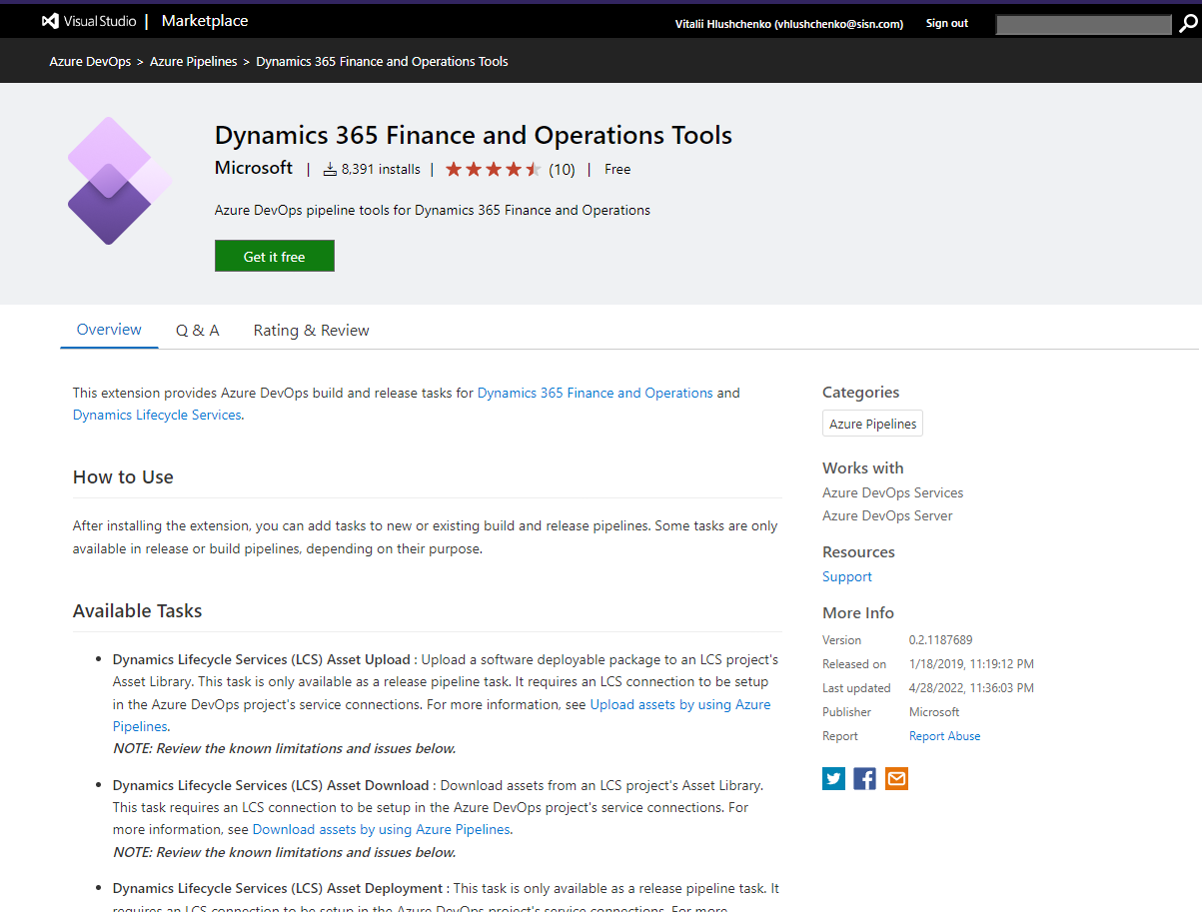Click the Visual Studio logo icon

point(50,21)
